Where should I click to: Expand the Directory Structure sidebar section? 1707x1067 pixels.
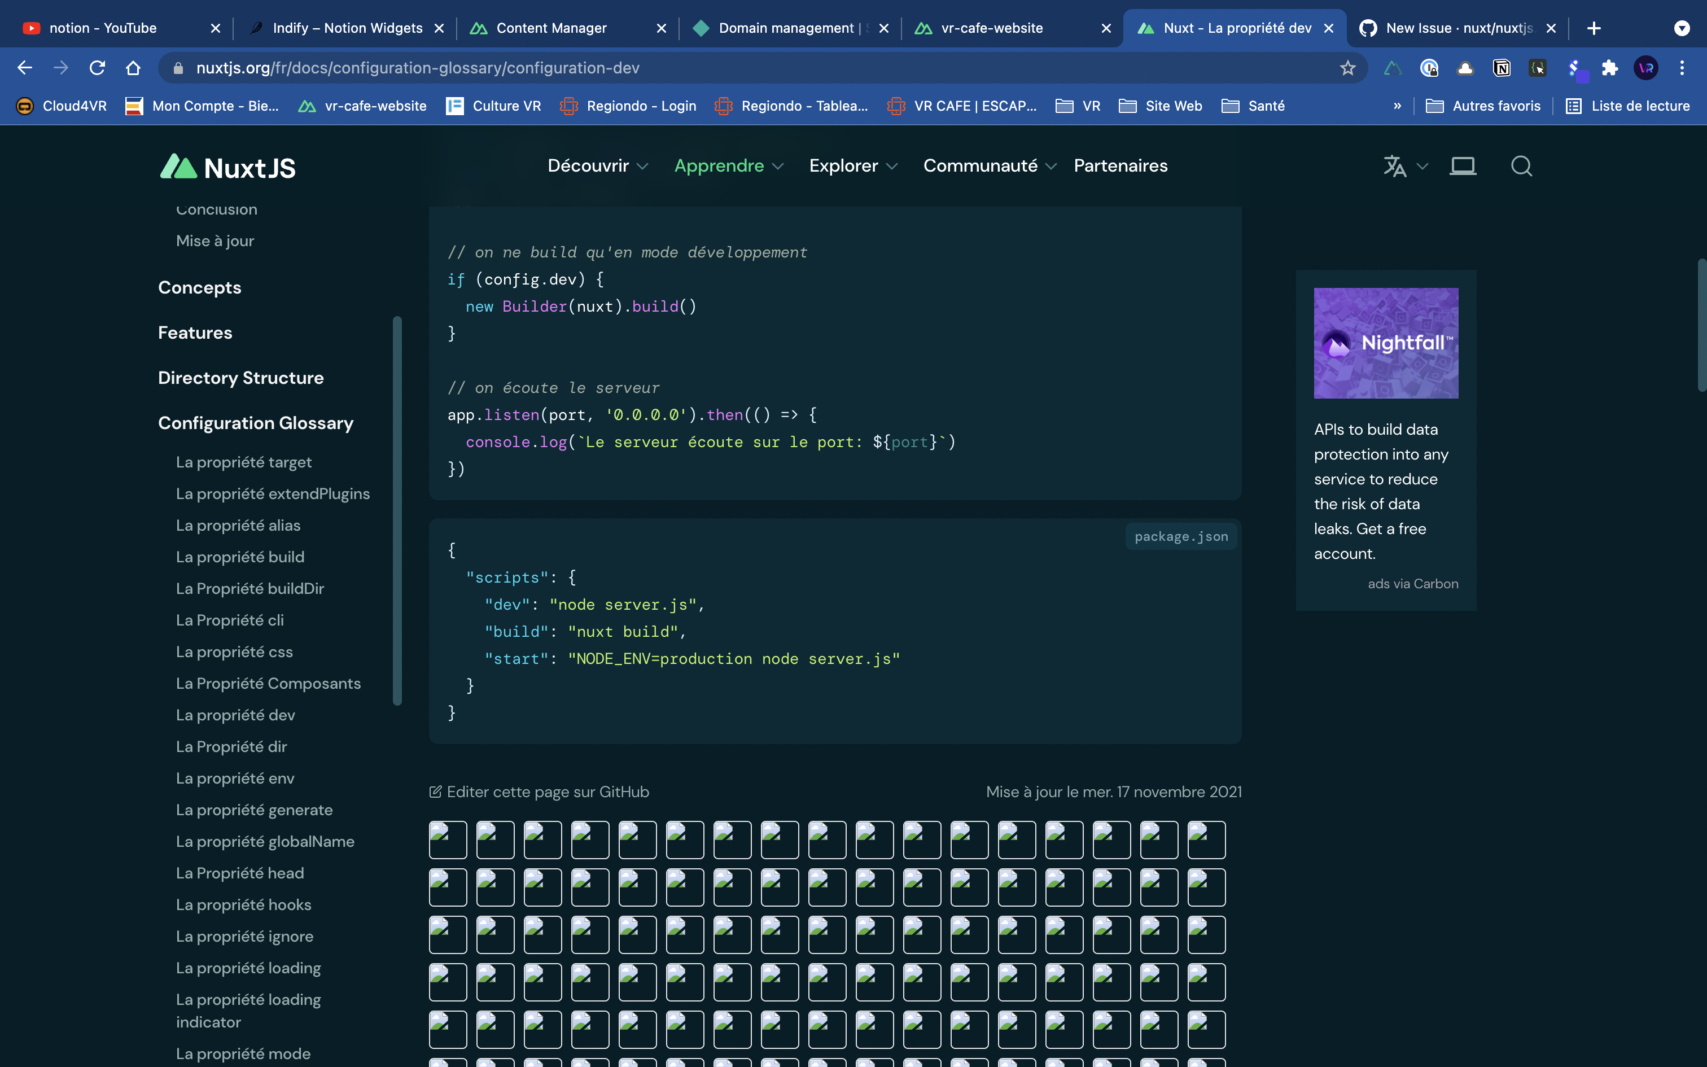click(240, 378)
